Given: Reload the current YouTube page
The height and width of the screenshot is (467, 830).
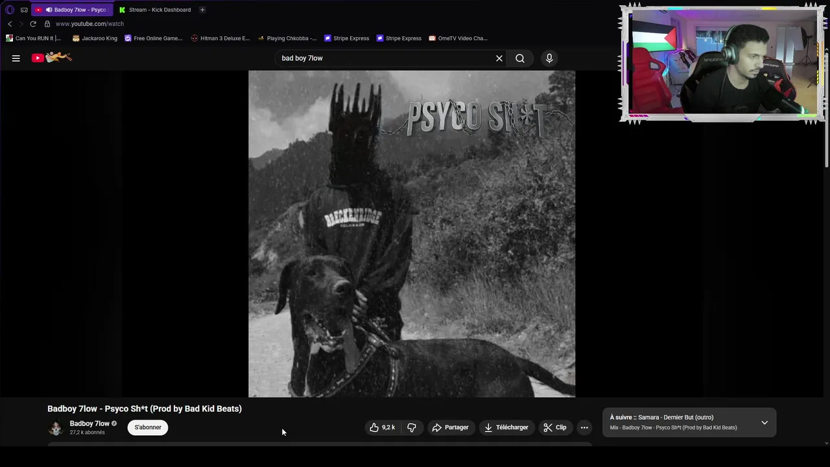Looking at the screenshot, I should click(x=33, y=24).
